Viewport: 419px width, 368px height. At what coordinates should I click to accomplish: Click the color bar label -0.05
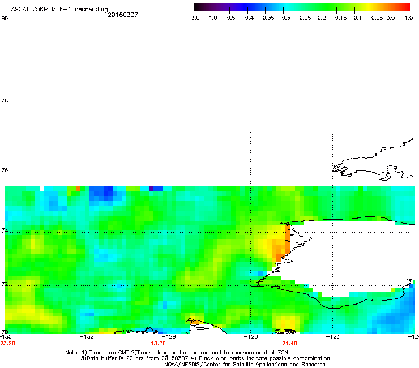coord(375,18)
